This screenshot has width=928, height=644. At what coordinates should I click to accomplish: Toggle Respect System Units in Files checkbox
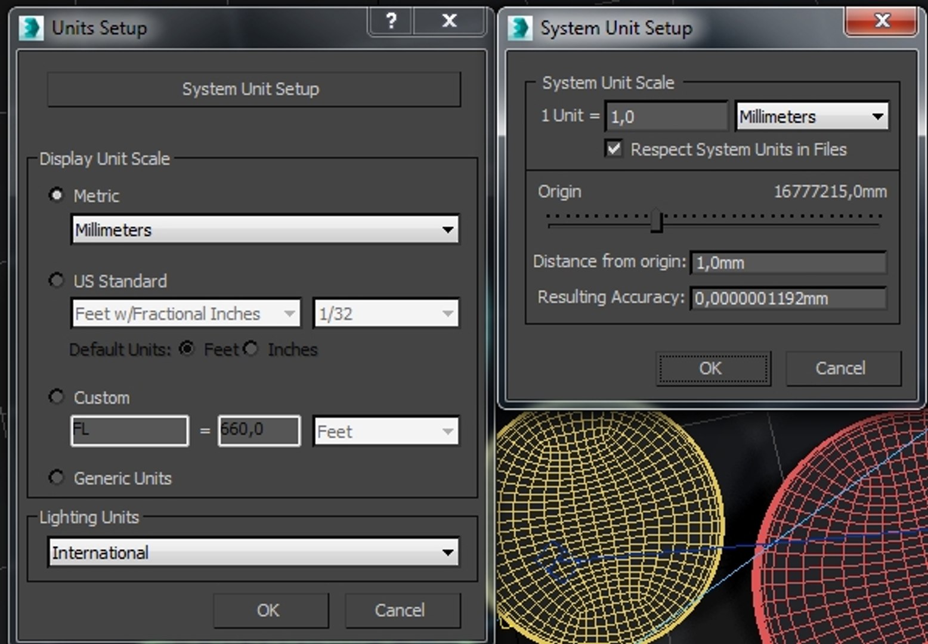613,148
